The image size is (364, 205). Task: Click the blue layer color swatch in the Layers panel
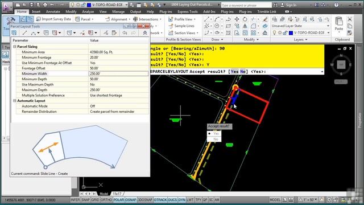(x=291, y=33)
